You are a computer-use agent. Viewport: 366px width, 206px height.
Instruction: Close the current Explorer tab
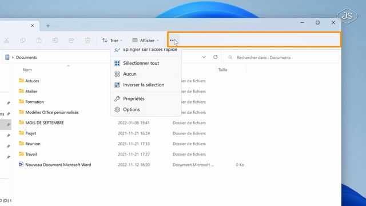point(33,26)
